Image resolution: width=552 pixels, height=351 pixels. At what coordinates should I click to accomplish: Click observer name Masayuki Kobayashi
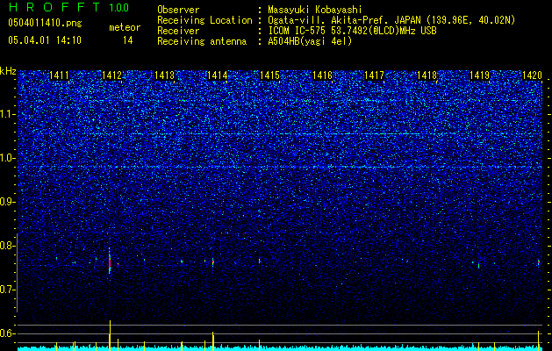[x=315, y=11]
